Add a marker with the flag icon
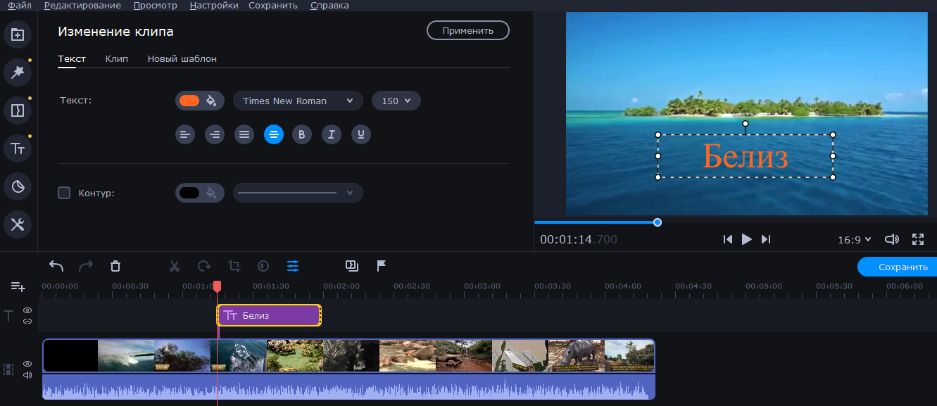 (x=381, y=266)
